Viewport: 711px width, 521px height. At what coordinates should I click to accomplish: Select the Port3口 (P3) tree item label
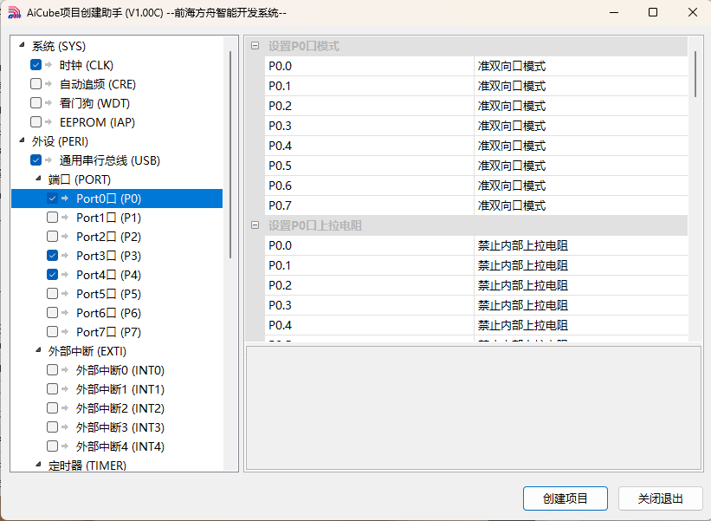click(109, 256)
